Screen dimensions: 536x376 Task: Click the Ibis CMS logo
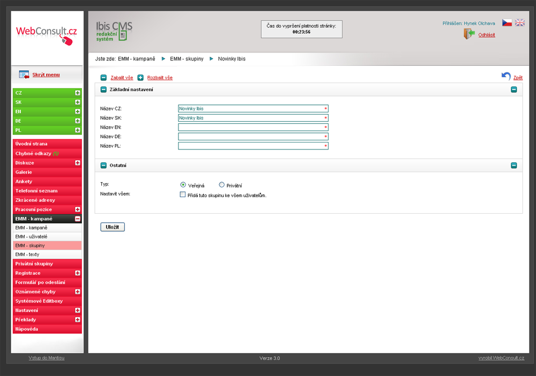[114, 31]
